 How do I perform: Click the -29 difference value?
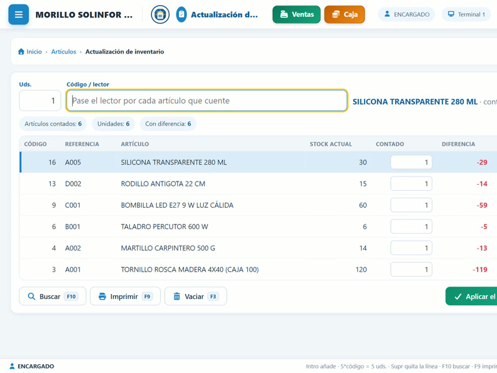click(x=482, y=162)
